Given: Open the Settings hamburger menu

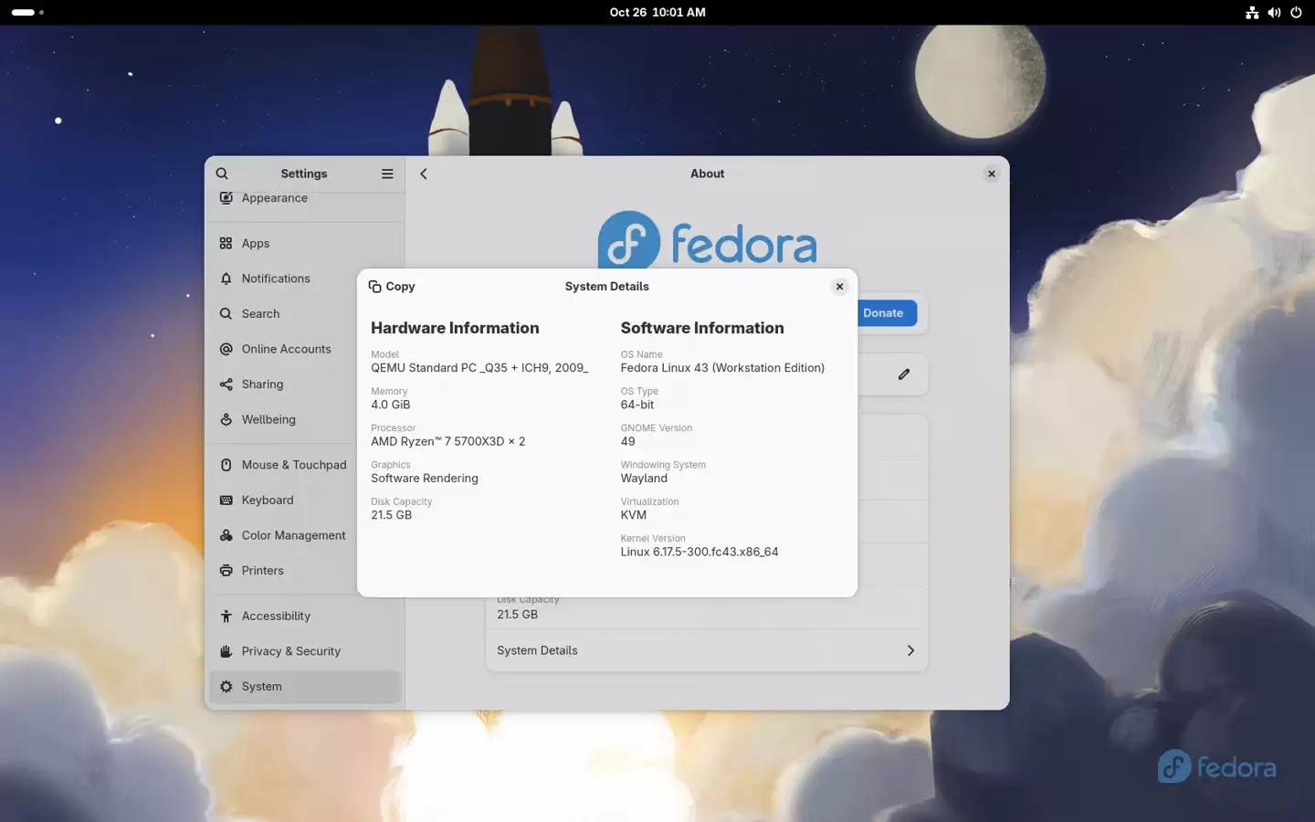Looking at the screenshot, I should (x=387, y=174).
